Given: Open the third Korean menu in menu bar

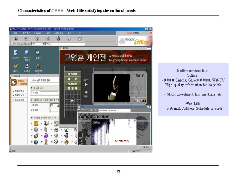Looking at the screenshot, I should pos(37,33).
